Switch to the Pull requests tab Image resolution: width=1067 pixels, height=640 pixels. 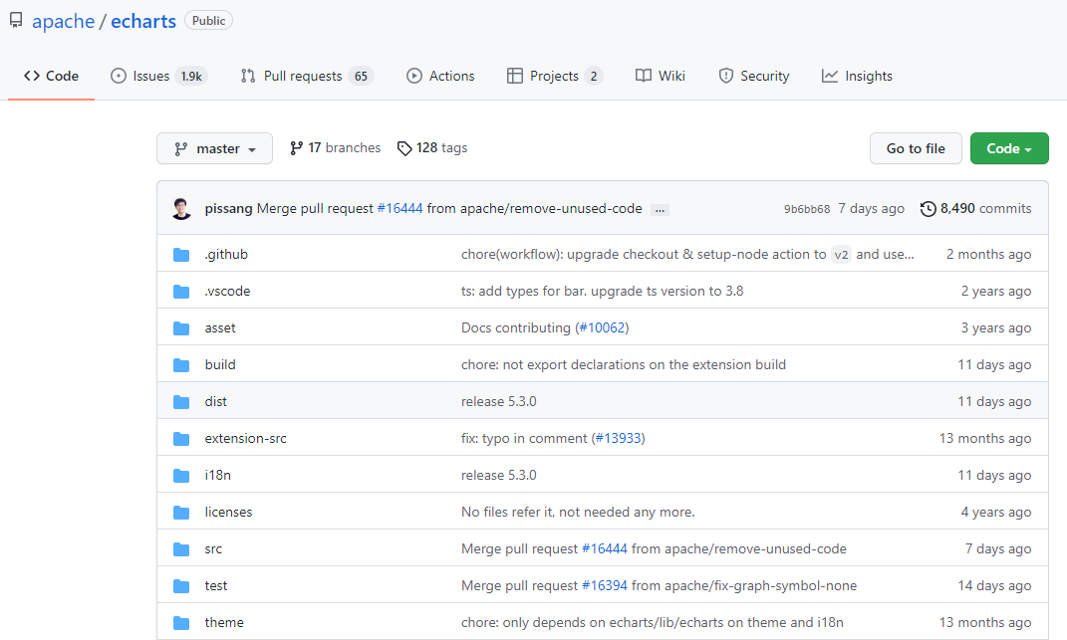click(x=307, y=76)
